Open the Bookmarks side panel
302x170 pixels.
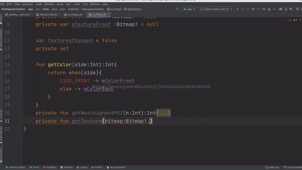click(1, 155)
